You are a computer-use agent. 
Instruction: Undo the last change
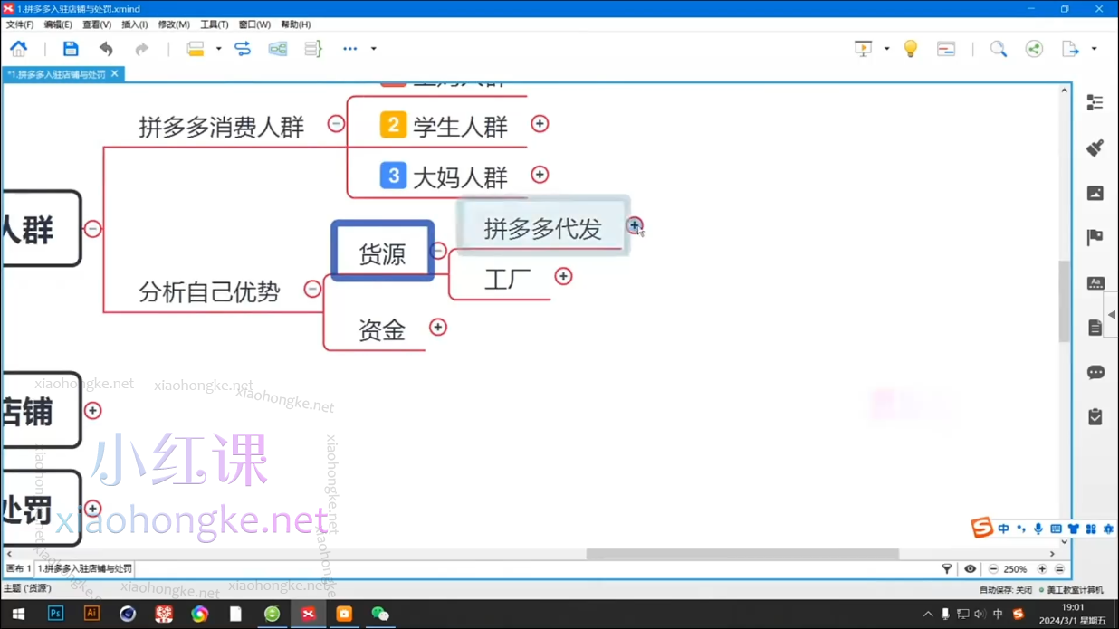click(x=106, y=48)
